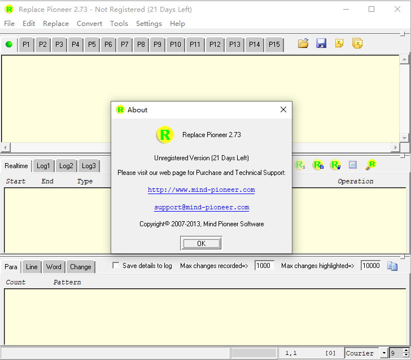The width and height of the screenshot is (411, 360).
Task: Open the Help menu
Action: click(177, 24)
